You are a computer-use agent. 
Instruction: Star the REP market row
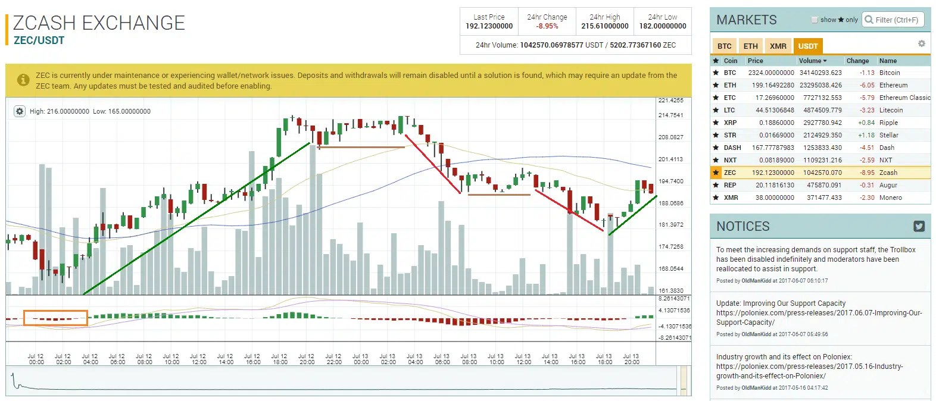click(x=716, y=185)
